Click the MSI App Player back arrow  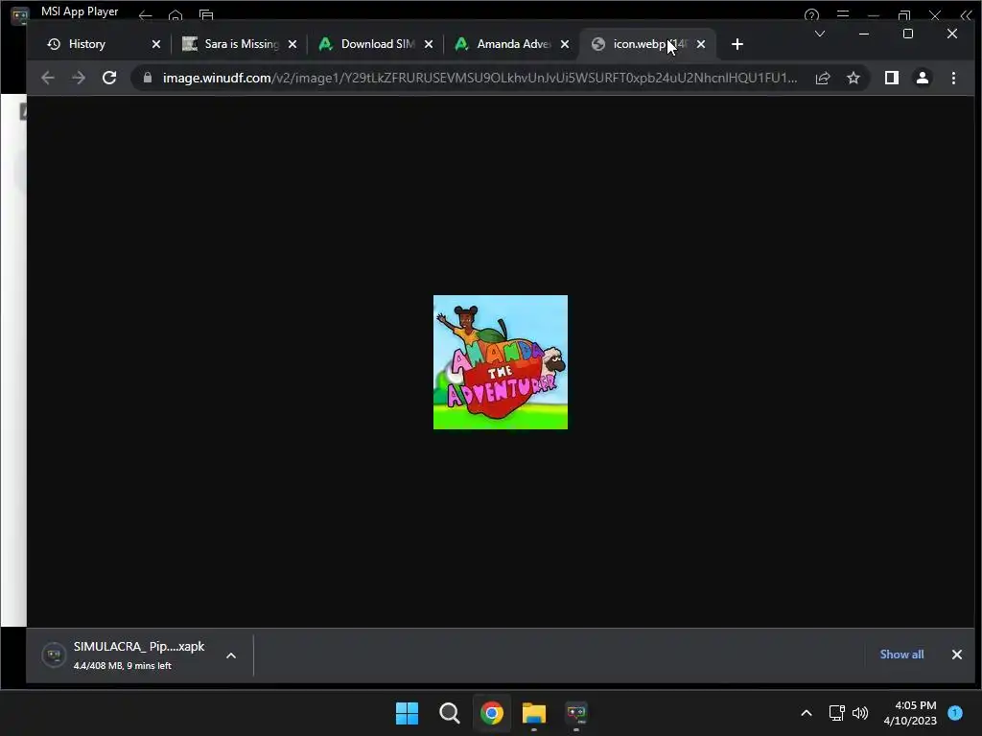pyautogui.click(x=146, y=15)
